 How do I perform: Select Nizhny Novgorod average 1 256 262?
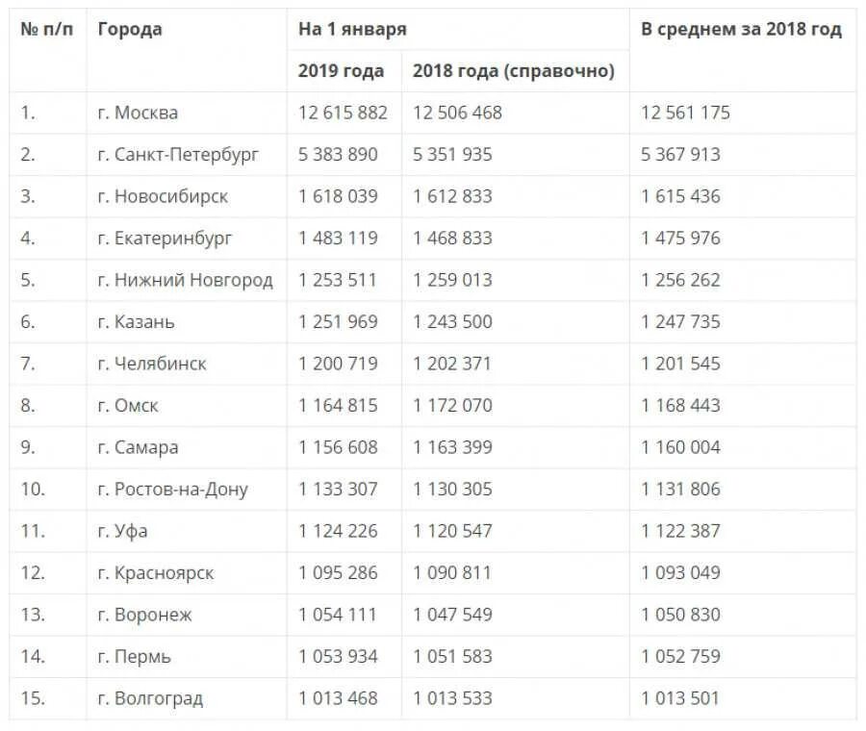pyautogui.click(x=680, y=280)
